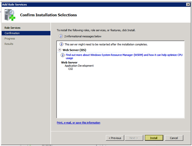
Task: Click the 'Application Development' entry
Action: [79, 66]
